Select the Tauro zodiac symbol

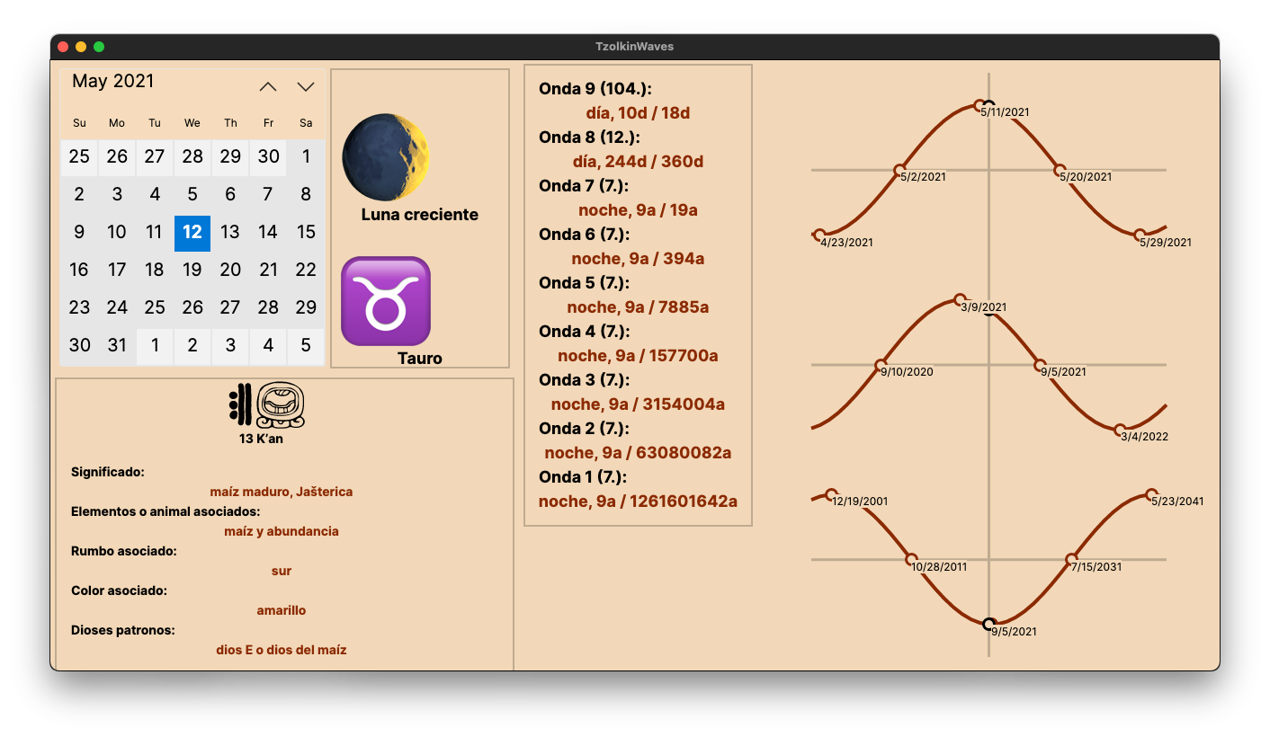[385, 301]
